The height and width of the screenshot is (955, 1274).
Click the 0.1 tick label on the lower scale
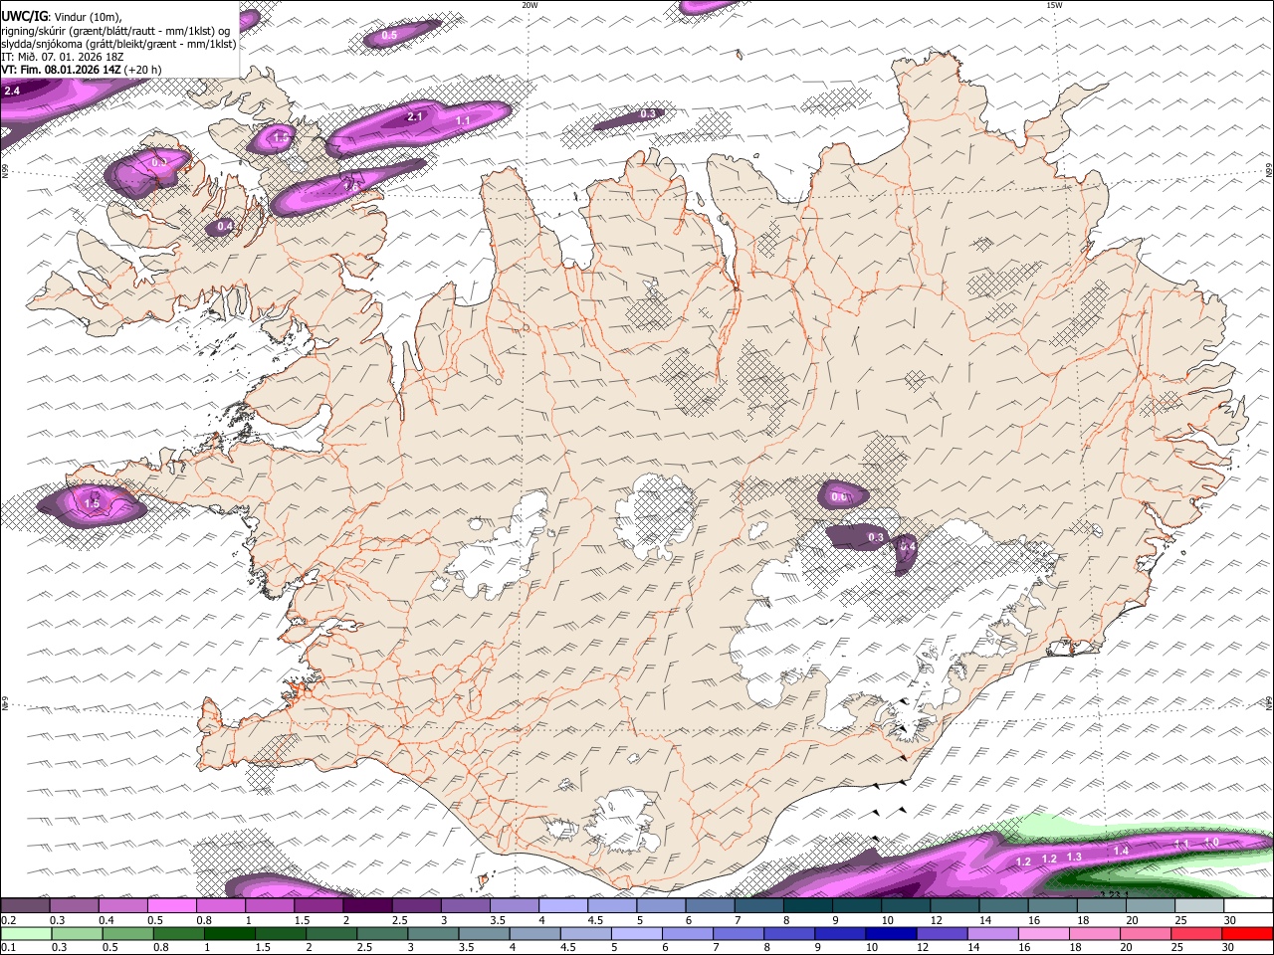coord(8,947)
